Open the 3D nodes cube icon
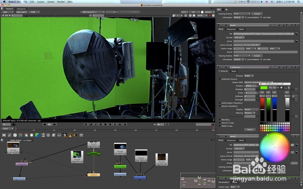The image size is (303, 189). 54,135
